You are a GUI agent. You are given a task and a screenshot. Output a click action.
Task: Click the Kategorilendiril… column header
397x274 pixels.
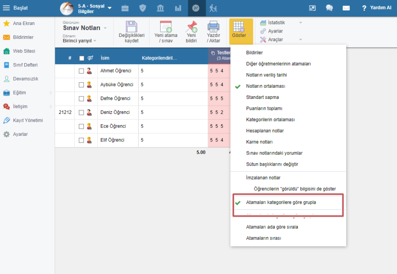(x=159, y=58)
